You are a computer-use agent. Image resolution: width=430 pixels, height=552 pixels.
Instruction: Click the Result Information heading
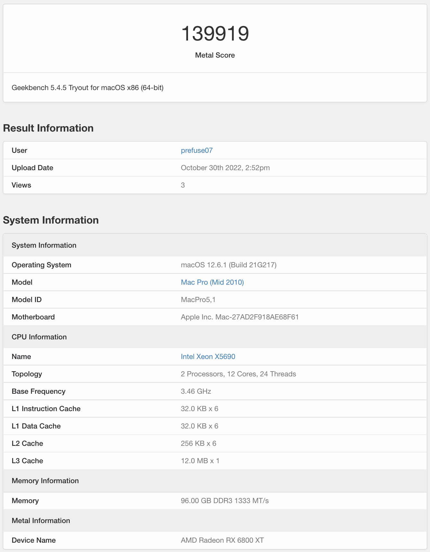click(48, 128)
